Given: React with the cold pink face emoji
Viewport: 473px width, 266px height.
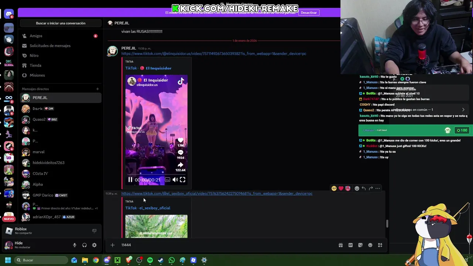Looking at the screenshot, I should pyautogui.click(x=348, y=188).
